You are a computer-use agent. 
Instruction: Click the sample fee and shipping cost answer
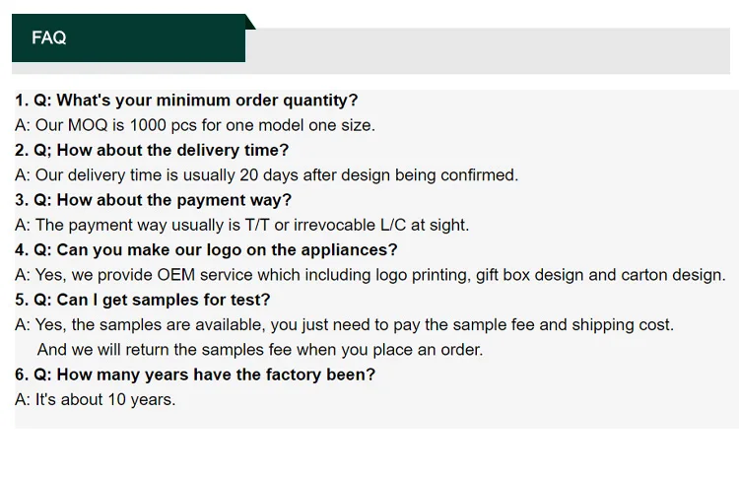(x=345, y=325)
